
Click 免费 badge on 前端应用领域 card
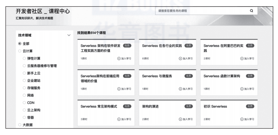127,76
